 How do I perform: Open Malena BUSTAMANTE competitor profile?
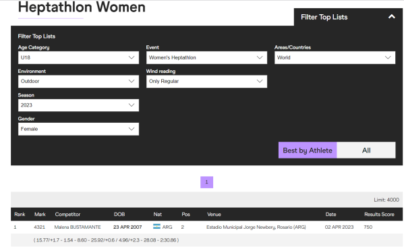point(78,227)
